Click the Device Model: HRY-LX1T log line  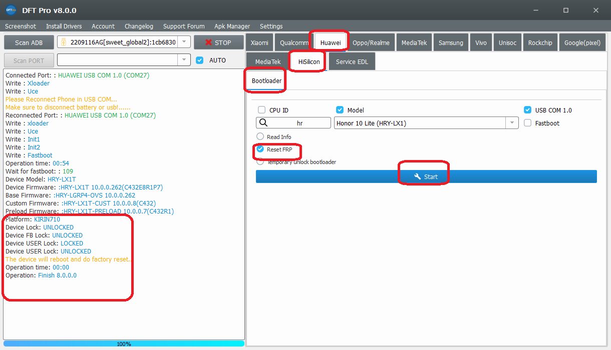point(41,179)
